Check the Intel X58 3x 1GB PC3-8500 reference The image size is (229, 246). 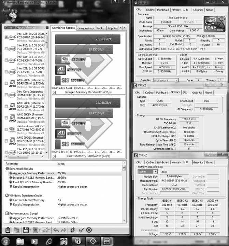tap(6, 60)
